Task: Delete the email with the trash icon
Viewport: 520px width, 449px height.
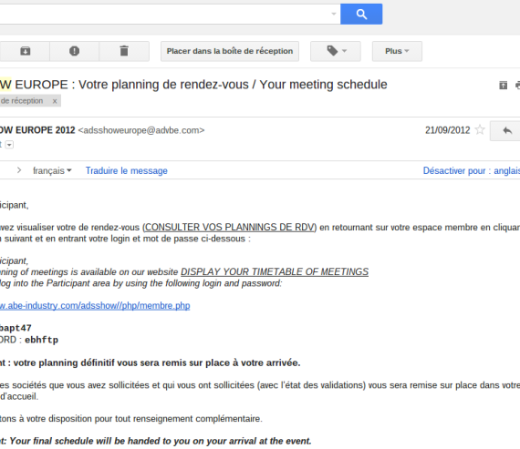Action: [124, 51]
